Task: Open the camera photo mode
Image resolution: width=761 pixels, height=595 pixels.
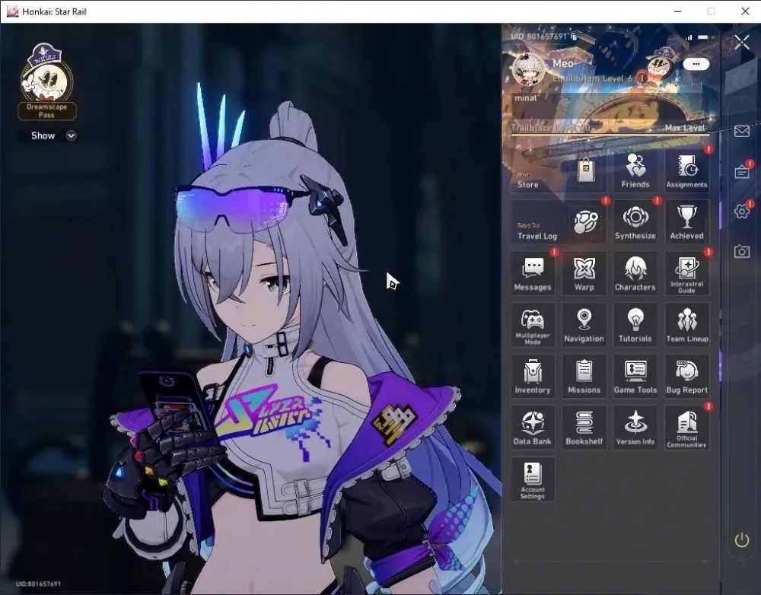Action: point(741,251)
